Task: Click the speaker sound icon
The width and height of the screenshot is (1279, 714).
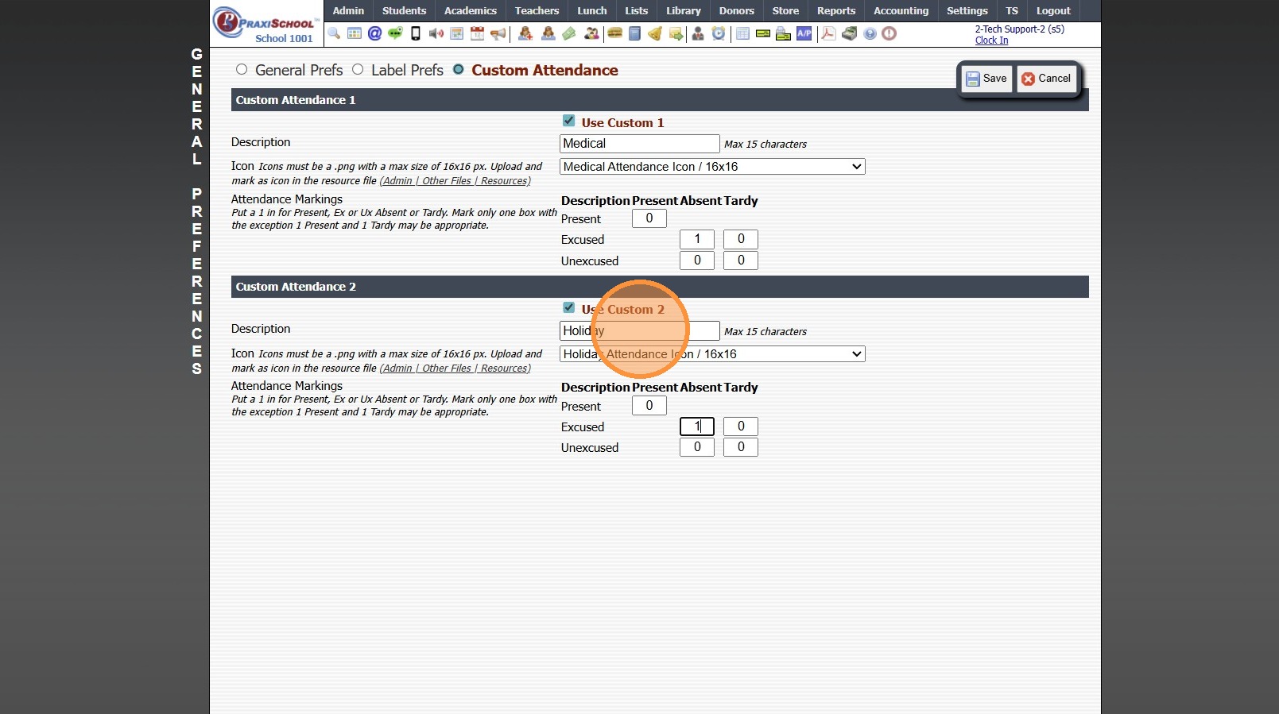Action: (x=436, y=33)
